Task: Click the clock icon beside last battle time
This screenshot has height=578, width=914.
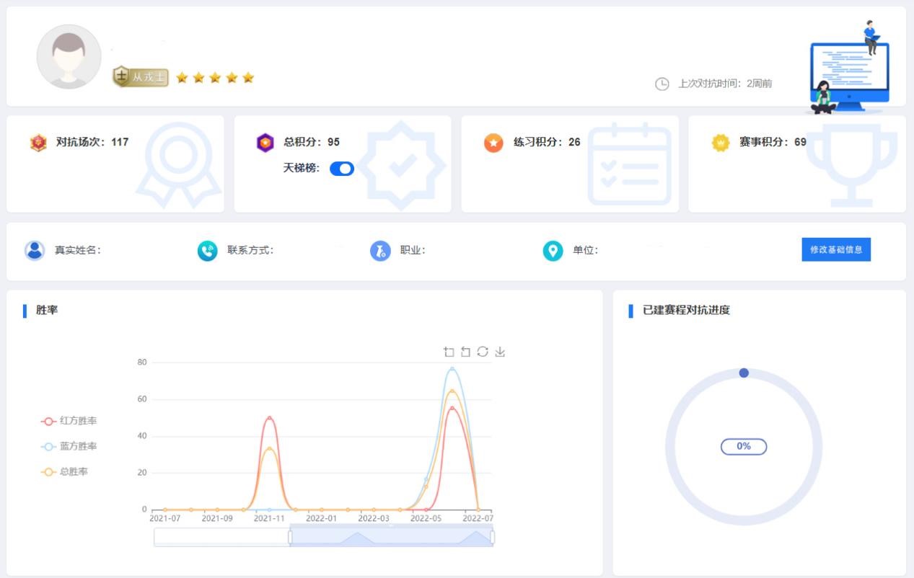Action: click(x=662, y=84)
